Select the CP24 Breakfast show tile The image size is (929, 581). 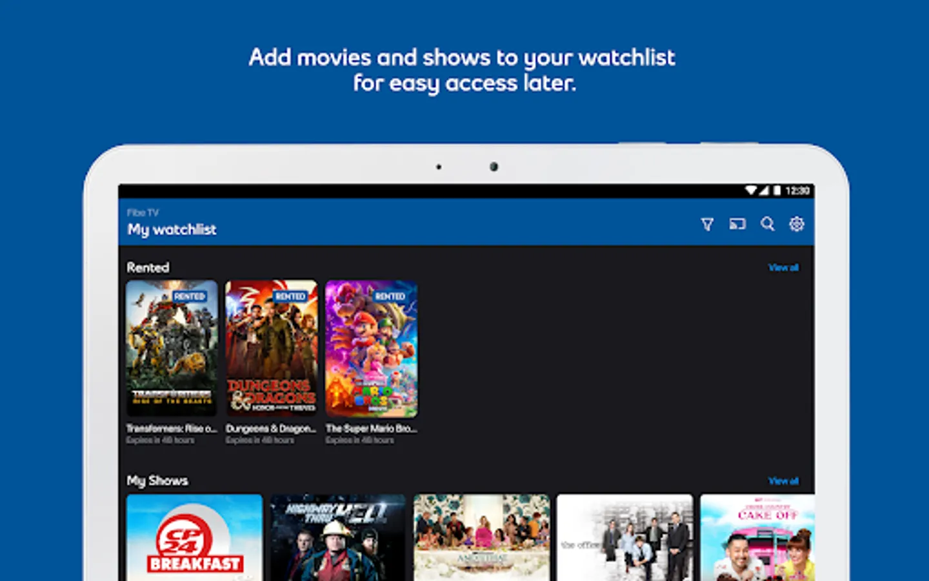(194, 537)
